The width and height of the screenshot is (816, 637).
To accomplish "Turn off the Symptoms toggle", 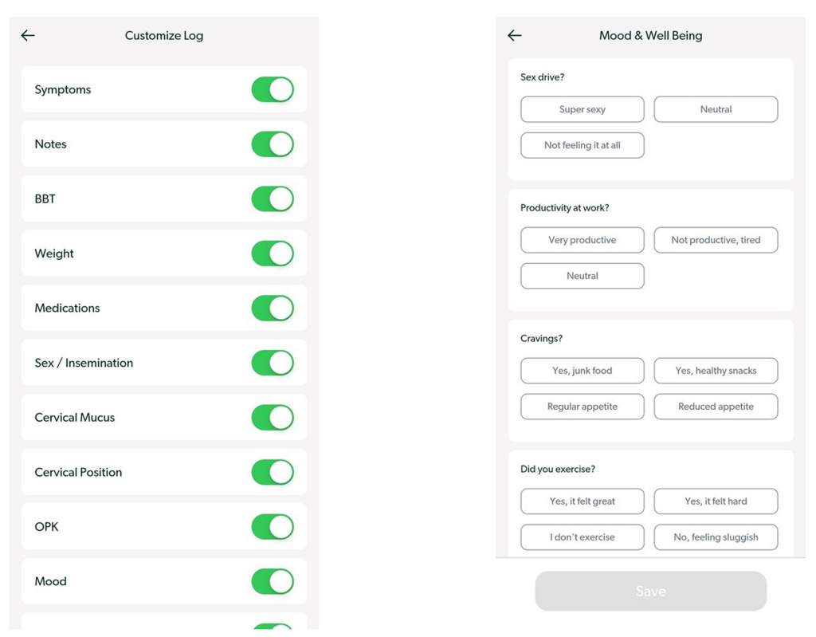I will [x=273, y=89].
